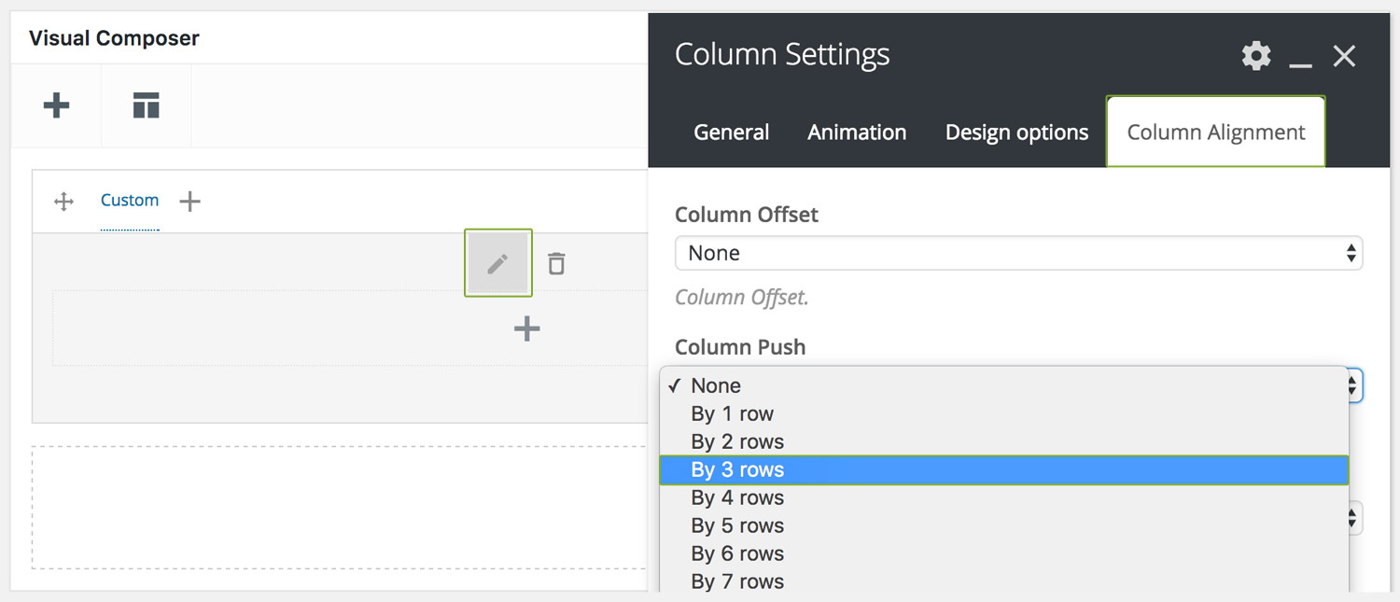Choose By 1 row option
The height and width of the screenshot is (602, 1400).
point(1004,413)
